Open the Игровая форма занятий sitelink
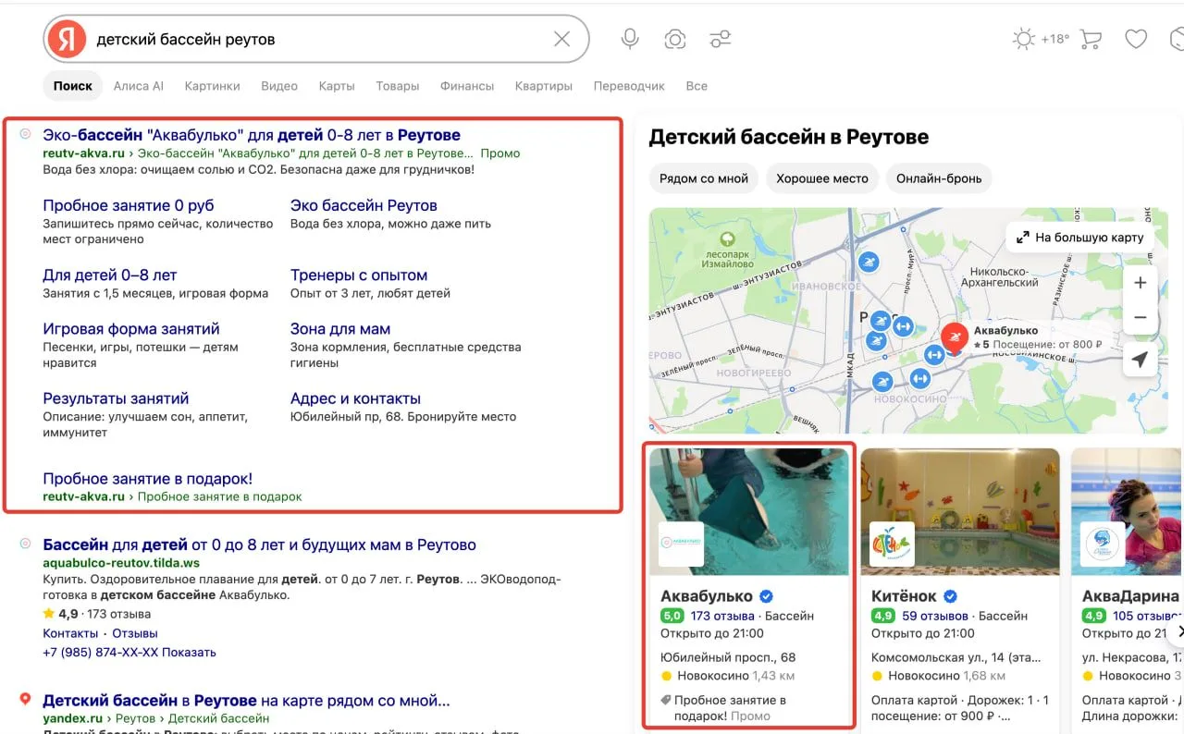The height and width of the screenshot is (734, 1184). coord(131,328)
